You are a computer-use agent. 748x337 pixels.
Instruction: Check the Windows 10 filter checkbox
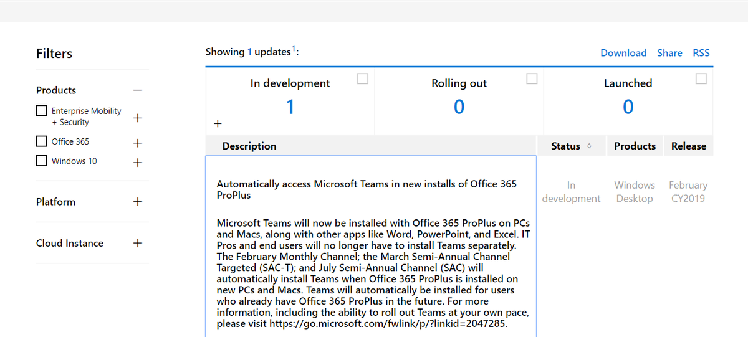(x=42, y=160)
